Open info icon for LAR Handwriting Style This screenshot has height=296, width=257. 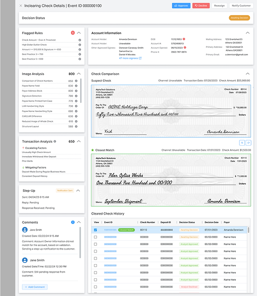76,106
